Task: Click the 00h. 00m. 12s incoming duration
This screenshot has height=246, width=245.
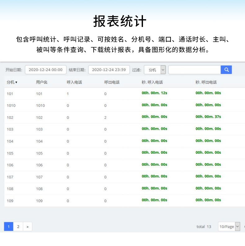Action: pos(154,93)
